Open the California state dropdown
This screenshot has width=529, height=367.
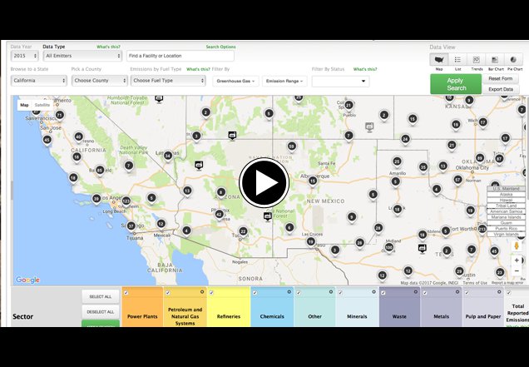pyautogui.click(x=39, y=81)
